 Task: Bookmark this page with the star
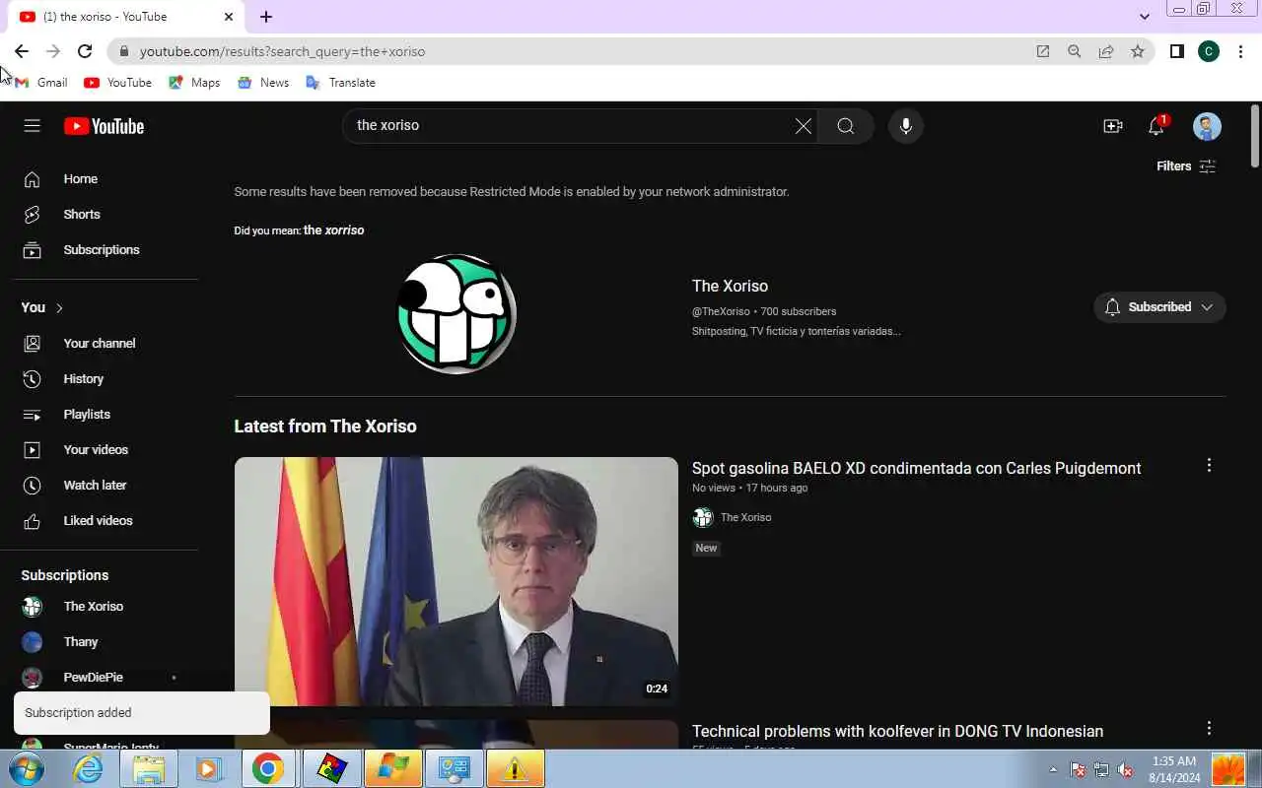[x=1138, y=51]
